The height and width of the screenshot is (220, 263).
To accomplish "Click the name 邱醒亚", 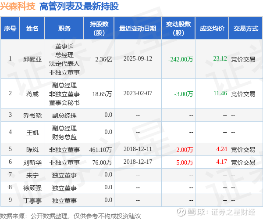I will click(32, 59).
